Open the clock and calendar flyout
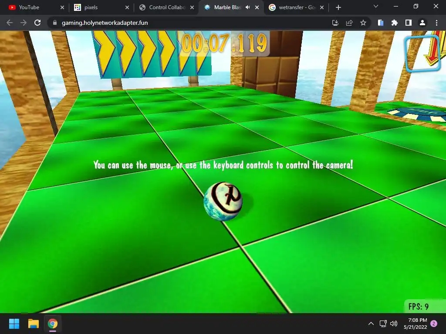Viewport: 446px width, 334px height. pos(416,324)
